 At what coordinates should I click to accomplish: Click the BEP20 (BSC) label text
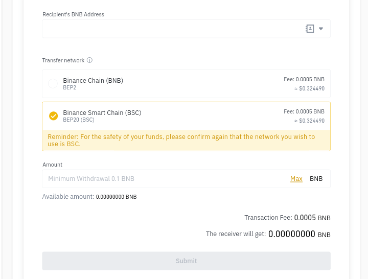pyautogui.click(x=79, y=120)
